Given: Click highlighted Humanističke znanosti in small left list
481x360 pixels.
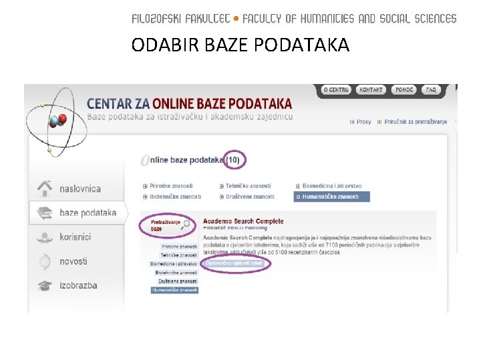Looking at the screenshot, I should point(174,290).
